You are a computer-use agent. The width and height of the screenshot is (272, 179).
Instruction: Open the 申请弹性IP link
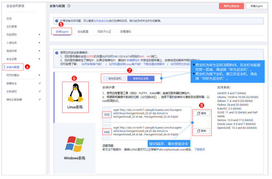pyautogui.click(x=133, y=60)
